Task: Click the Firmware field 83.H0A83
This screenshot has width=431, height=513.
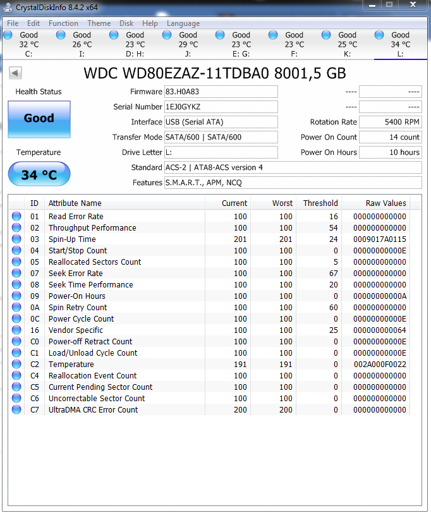Action: (x=221, y=92)
